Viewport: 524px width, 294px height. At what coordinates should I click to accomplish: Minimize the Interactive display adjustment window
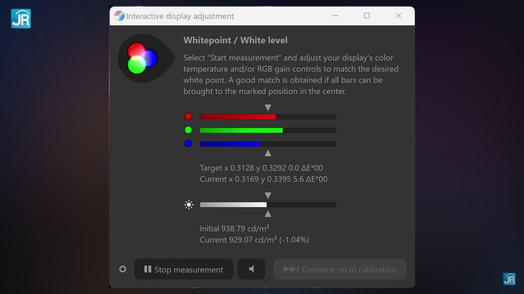tap(335, 16)
